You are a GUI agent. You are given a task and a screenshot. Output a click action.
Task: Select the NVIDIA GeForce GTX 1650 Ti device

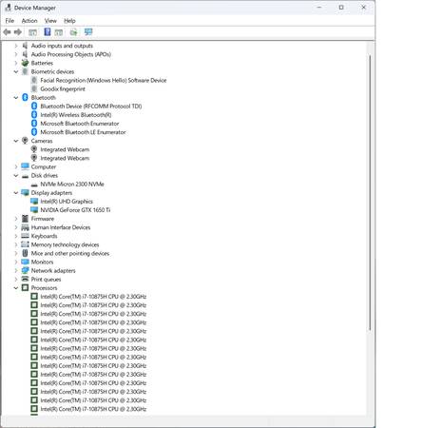click(x=75, y=210)
